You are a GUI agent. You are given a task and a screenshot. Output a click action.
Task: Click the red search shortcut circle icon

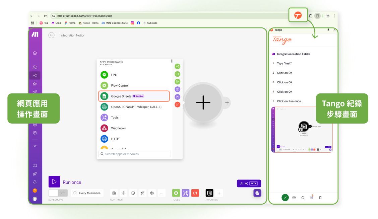click(177, 104)
